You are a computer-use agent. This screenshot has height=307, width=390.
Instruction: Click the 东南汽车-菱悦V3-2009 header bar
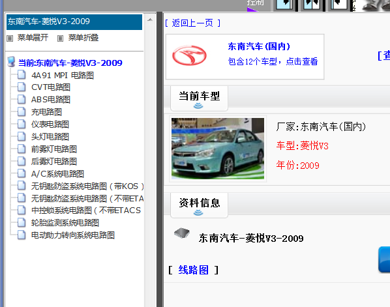tap(74, 22)
